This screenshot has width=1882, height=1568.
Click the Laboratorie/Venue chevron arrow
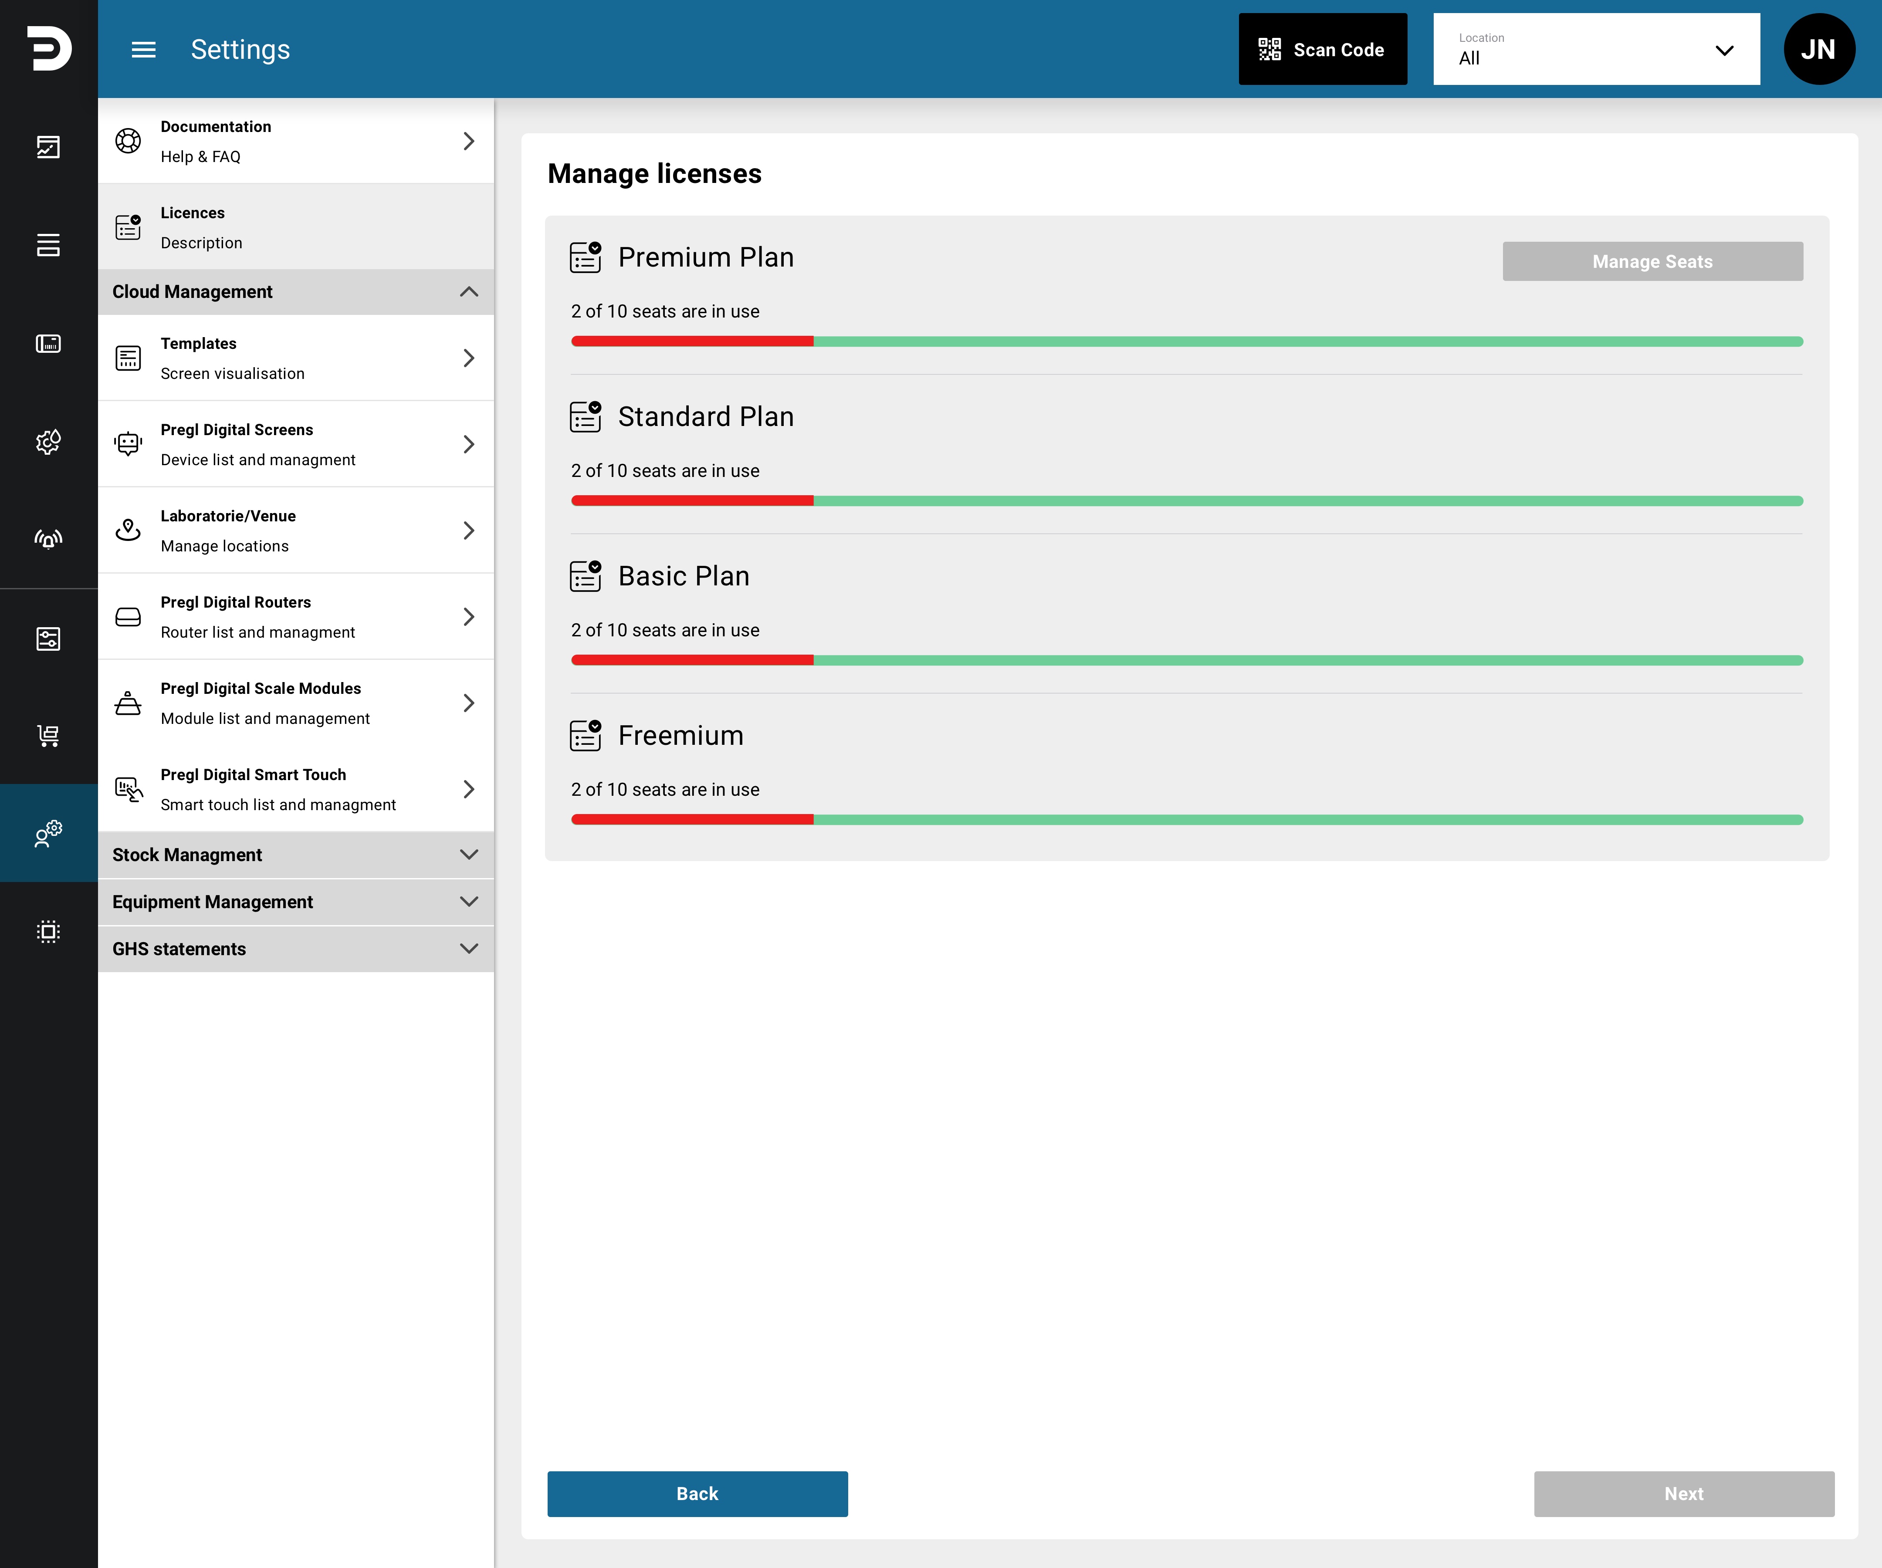469,531
